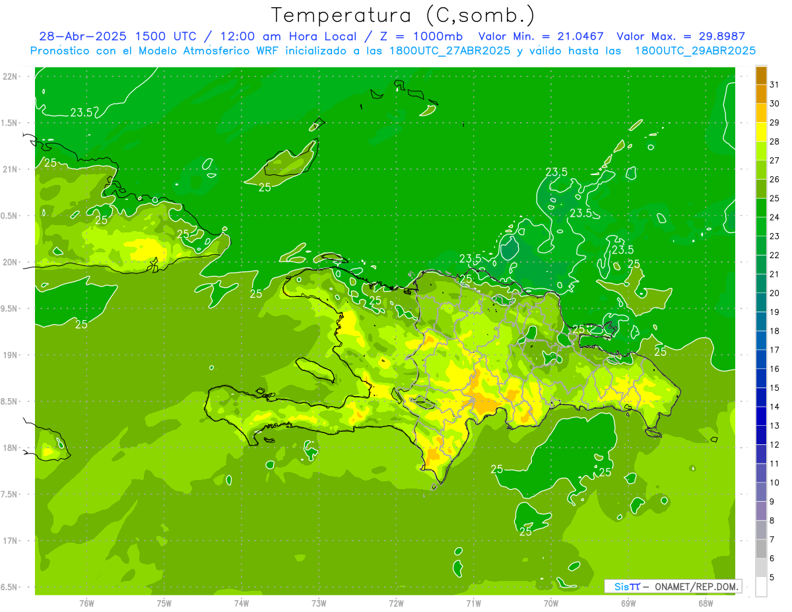Click latitude label '19N'

11,355
